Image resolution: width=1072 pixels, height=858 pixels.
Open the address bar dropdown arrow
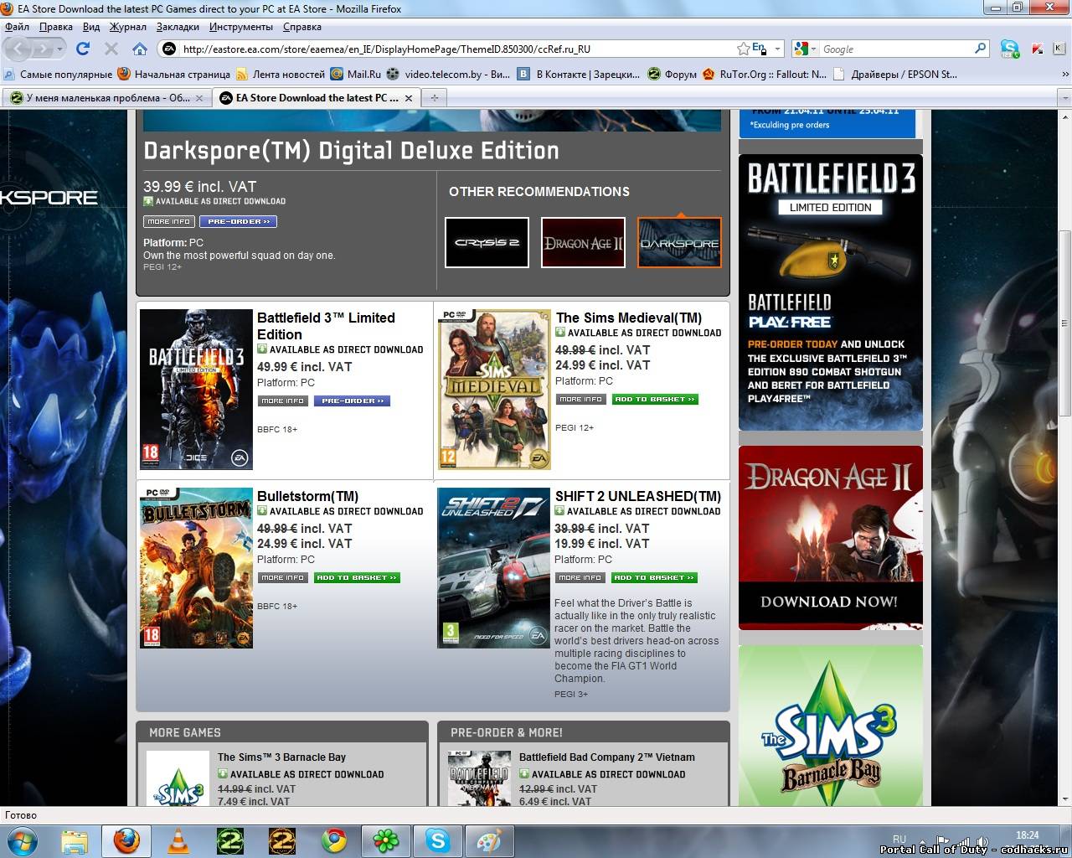click(x=777, y=49)
